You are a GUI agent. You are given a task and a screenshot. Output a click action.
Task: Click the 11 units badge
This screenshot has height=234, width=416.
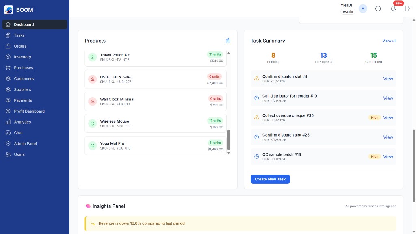[x=215, y=143]
